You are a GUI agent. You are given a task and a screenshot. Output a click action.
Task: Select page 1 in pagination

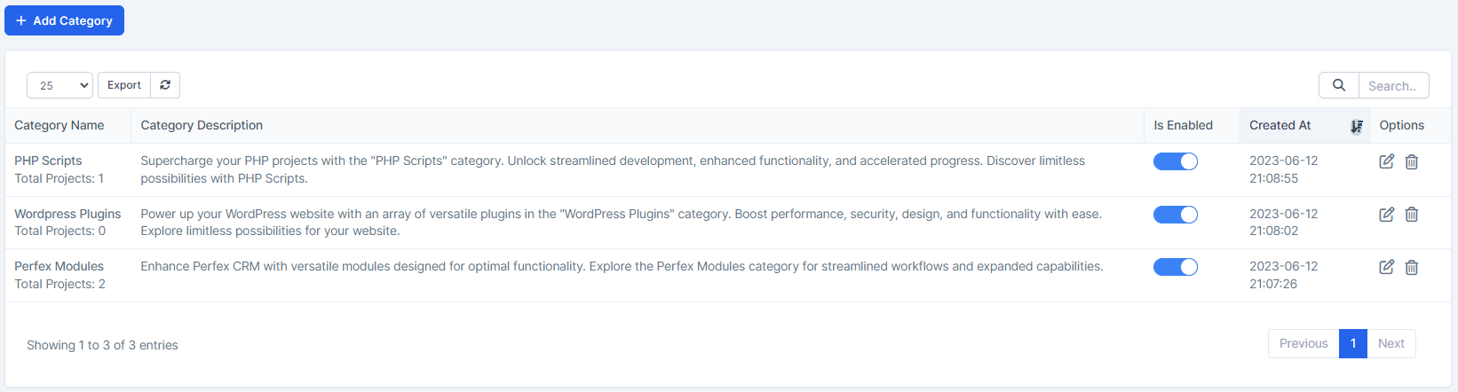pyautogui.click(x=1352, y=343)
